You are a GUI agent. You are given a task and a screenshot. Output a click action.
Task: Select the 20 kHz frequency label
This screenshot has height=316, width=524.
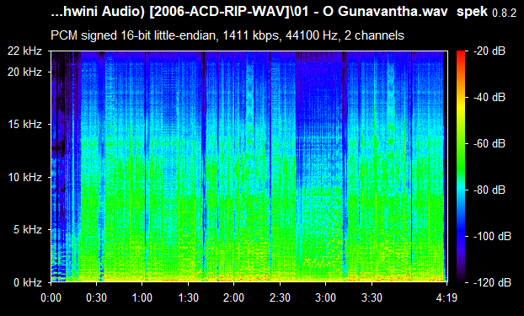click(x=25, y=72)
